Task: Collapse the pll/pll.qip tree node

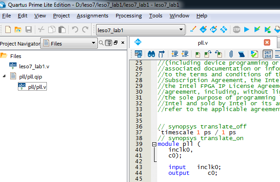Action: 4,76
